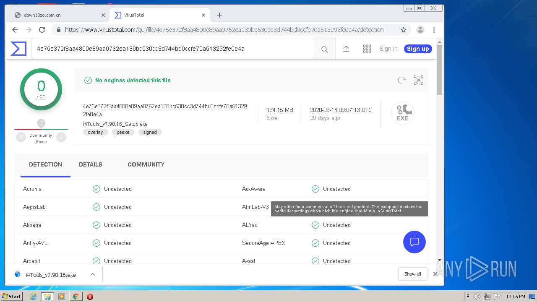Screen dimensions: 537x302
Task: Click the red Opera taskbar icon
Action: 90,297
